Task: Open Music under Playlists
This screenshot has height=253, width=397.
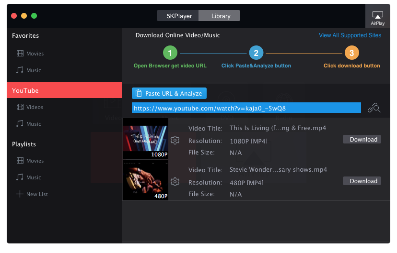Action: 34,177
